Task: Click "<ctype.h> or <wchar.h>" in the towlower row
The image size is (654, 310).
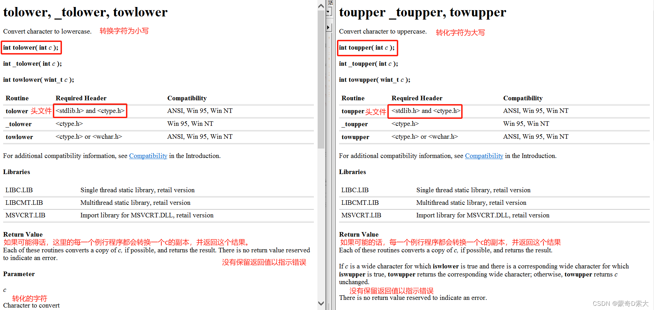Action: (89, 137)
